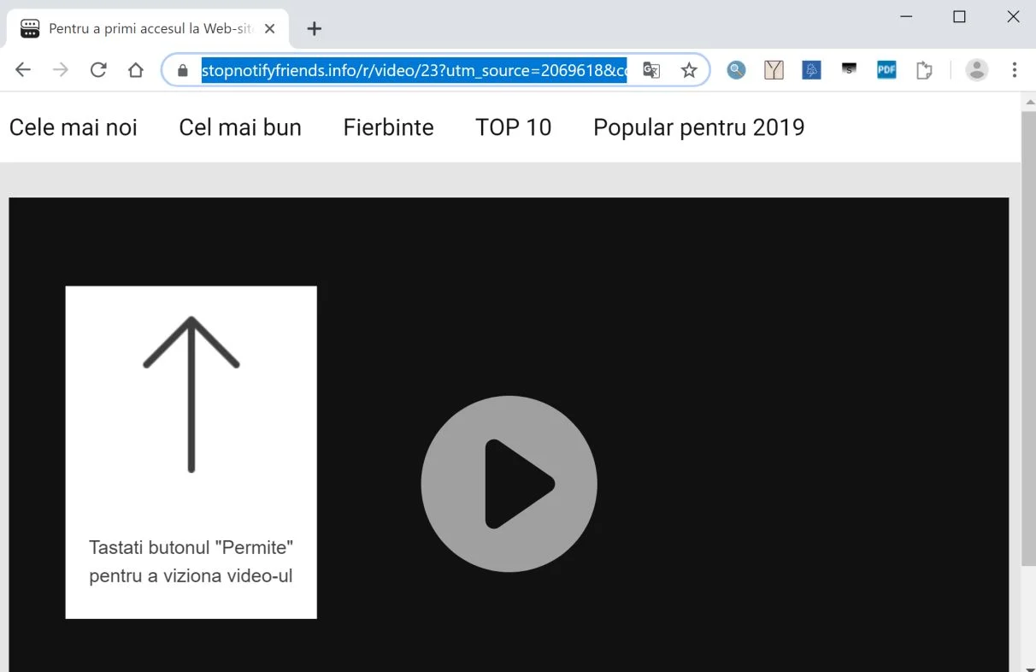
Task: Play the video with the round play button
Action: pyautogui.click(x=509, y=484)
